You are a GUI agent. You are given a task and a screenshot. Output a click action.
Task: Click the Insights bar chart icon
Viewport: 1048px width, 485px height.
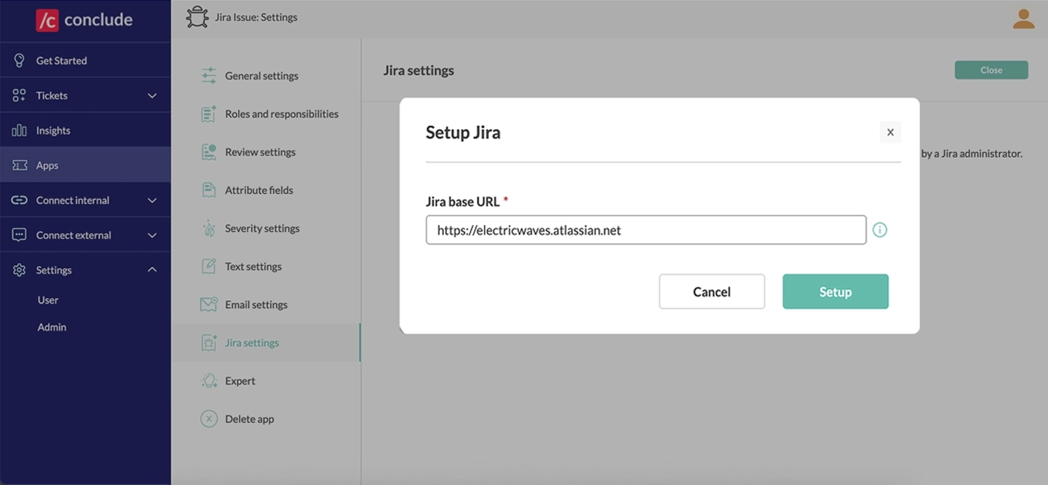click(19, 130)
